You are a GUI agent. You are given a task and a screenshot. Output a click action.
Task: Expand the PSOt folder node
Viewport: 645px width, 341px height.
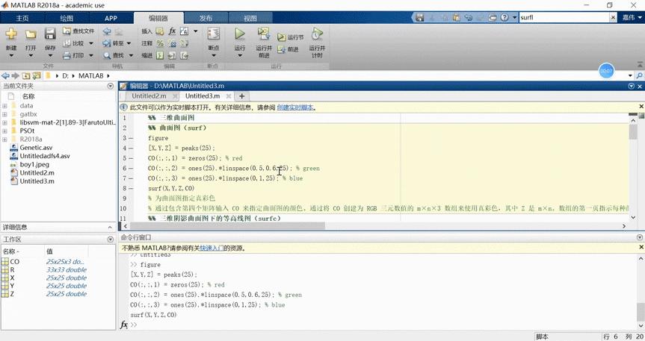(4, 131)
